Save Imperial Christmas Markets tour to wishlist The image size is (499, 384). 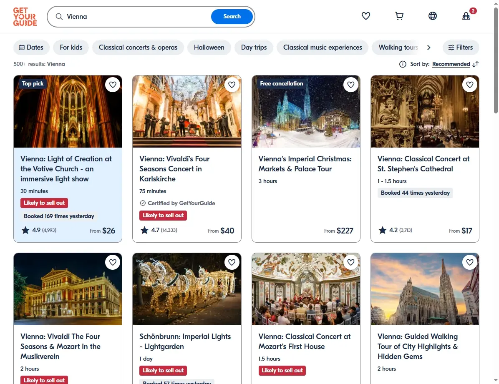(351, 85)
